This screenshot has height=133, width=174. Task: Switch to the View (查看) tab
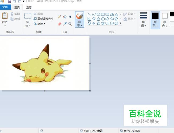click(x=29, y=7)
